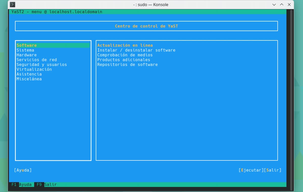
Task: Open Comprobación de medios module
Action: click(x=125, y=55)
